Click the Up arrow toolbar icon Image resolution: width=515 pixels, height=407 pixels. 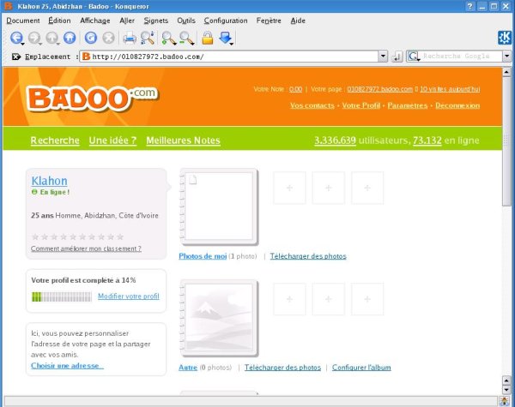(x=51, y=38)
